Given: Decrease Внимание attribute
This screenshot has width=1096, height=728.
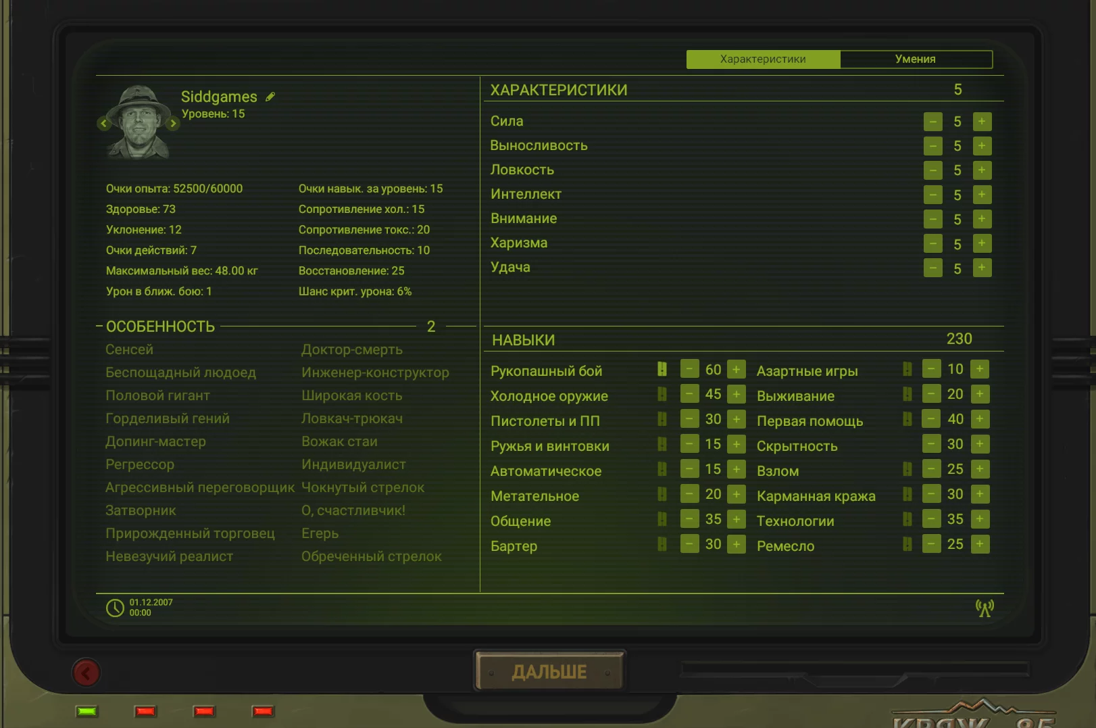Looking at the screenshot, I should 933,219.
